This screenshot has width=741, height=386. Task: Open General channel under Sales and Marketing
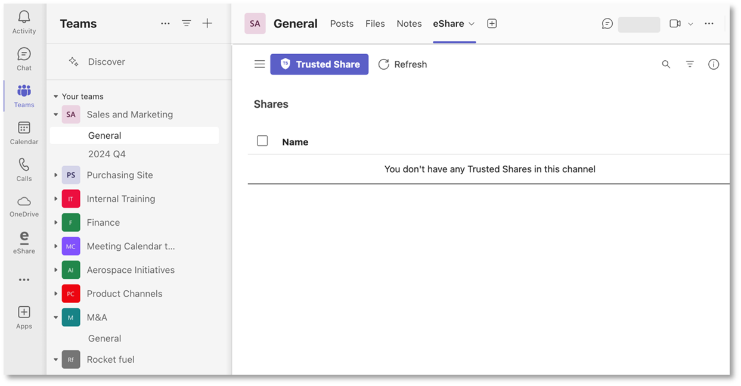point(134,136)
